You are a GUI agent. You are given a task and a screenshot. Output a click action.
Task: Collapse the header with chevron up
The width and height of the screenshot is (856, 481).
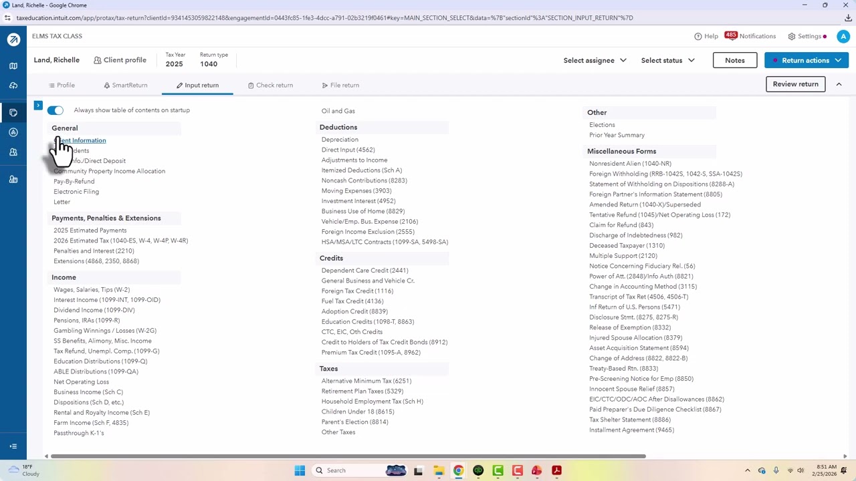[839, 84]
